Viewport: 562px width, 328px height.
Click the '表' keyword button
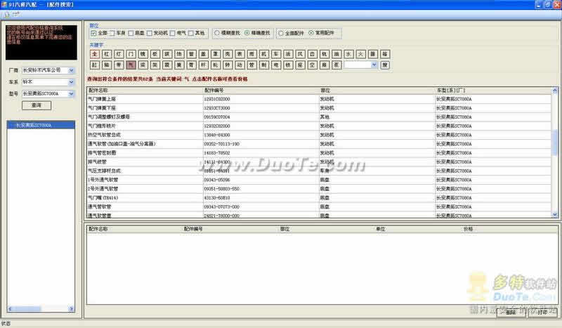(x=240, y=54)
